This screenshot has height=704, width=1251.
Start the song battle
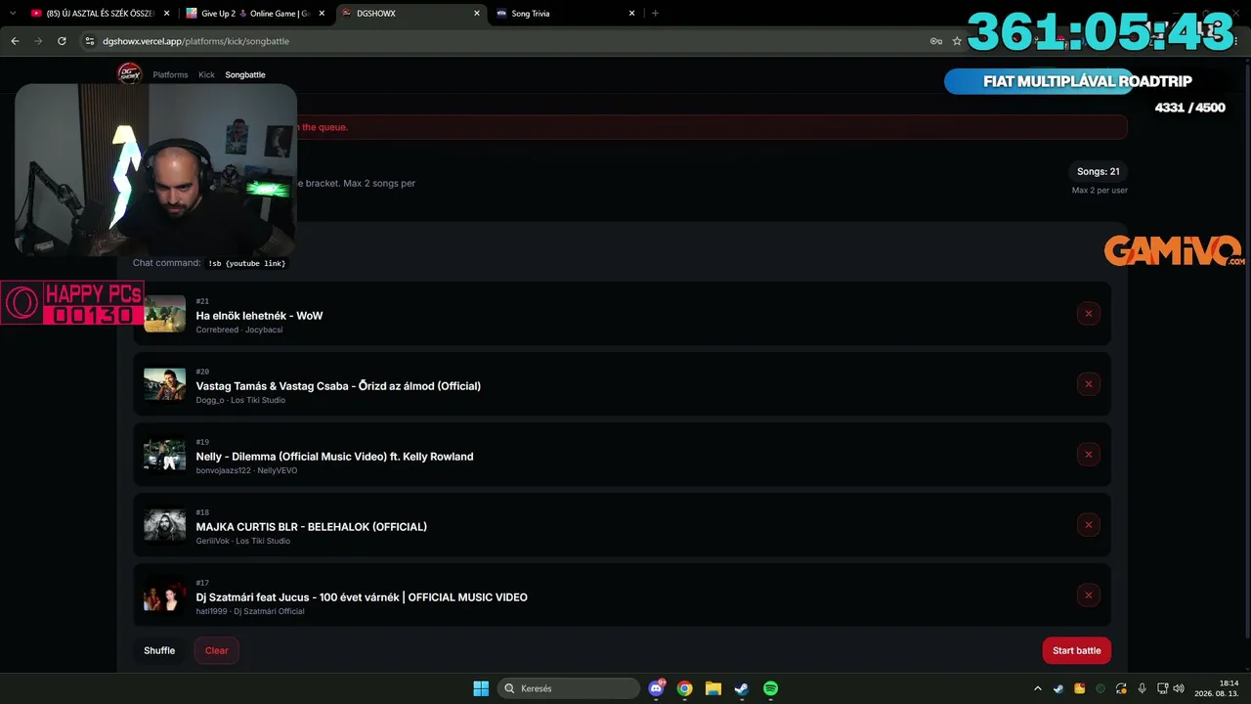pyautogui.click(x=1076, y=651)
